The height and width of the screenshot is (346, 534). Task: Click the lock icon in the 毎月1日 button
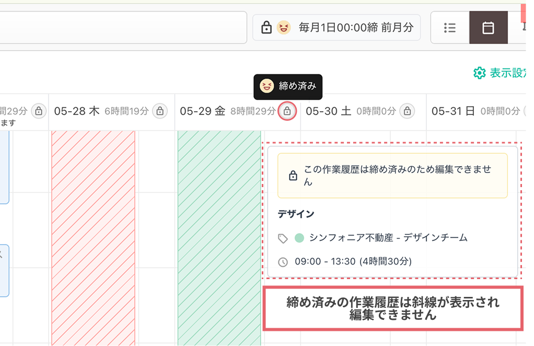click(x=266, y=27)
